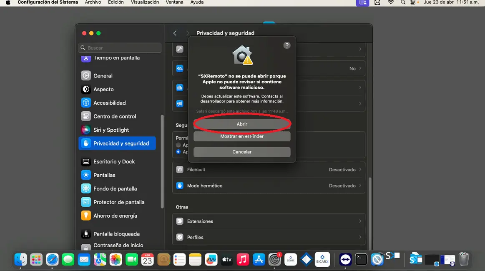Click the Wi-Fi status icon
This screenshot has height=271, width=485.
click(391, 3)
